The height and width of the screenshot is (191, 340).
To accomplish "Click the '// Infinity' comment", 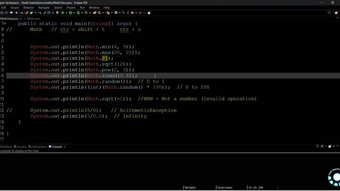I will point(130,116).
